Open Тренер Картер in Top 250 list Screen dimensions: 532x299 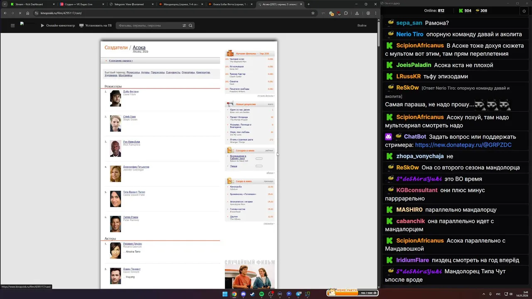(x=237, y=74)
